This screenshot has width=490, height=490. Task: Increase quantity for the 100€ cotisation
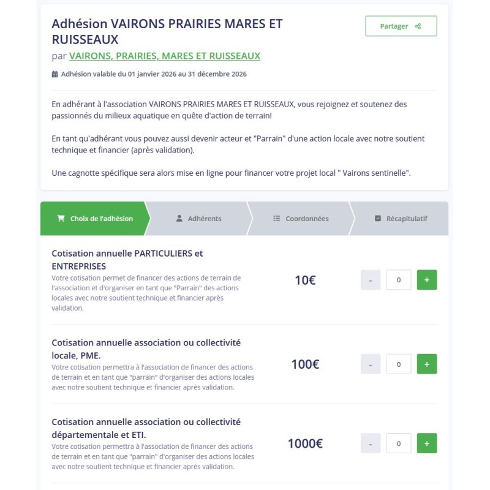click(426, 363)
